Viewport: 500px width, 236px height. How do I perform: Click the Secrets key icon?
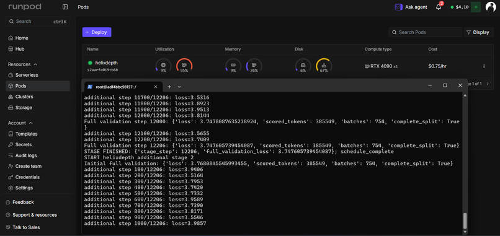11,144
